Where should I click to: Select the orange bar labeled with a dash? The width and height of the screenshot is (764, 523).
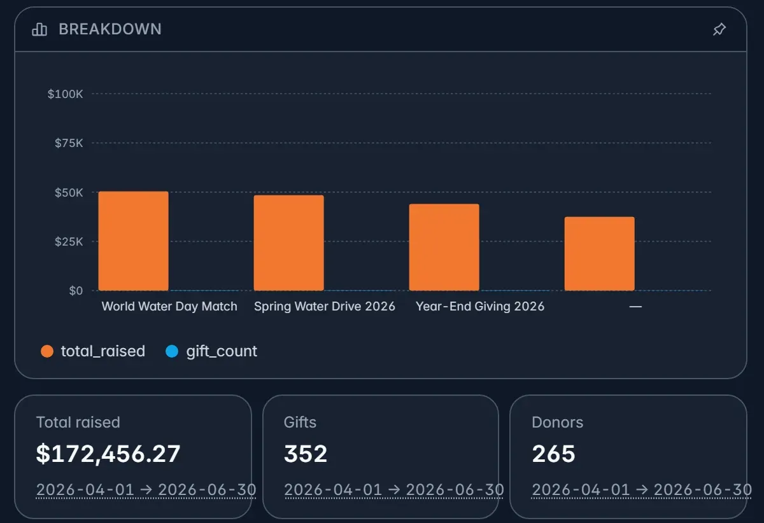(x=599, y=254)
